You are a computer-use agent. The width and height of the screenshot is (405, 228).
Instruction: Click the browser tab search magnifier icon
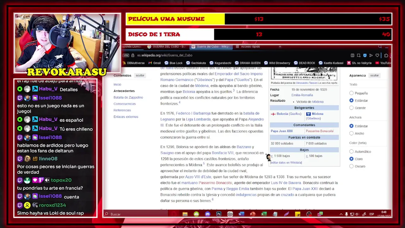[x=380, y=47]
